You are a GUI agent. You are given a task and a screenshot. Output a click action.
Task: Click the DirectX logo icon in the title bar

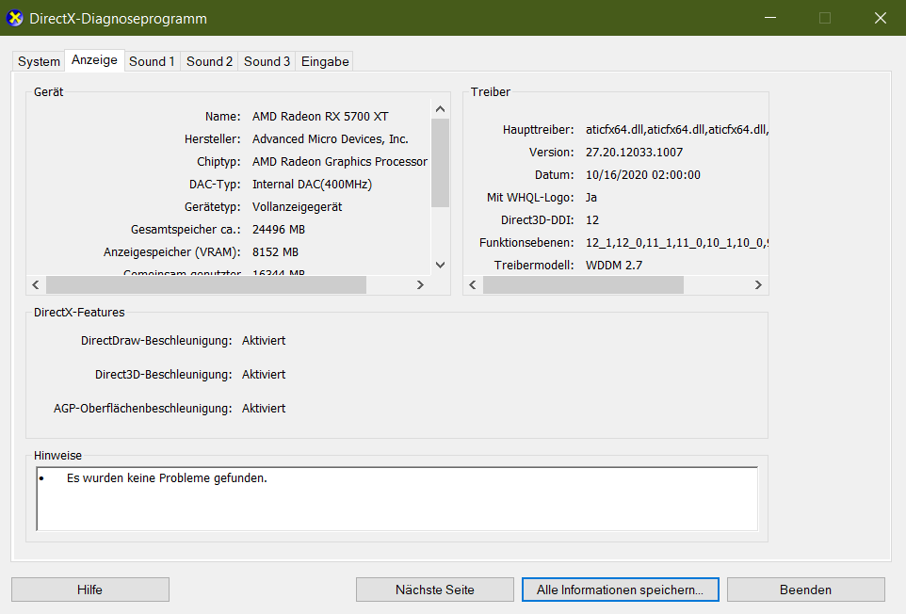[15, 18]
